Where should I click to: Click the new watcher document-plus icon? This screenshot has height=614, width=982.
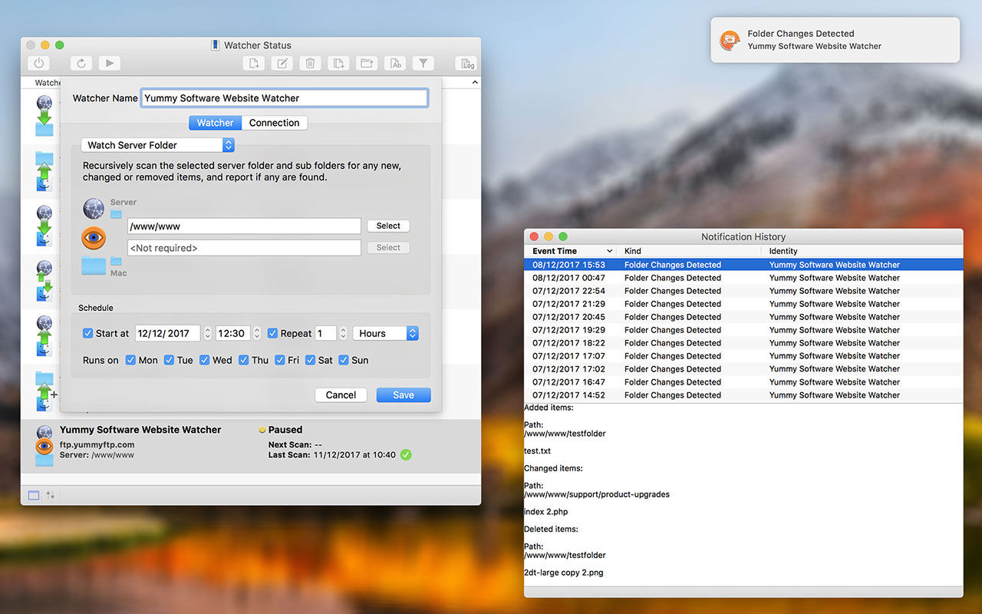(x=254, y=64)
